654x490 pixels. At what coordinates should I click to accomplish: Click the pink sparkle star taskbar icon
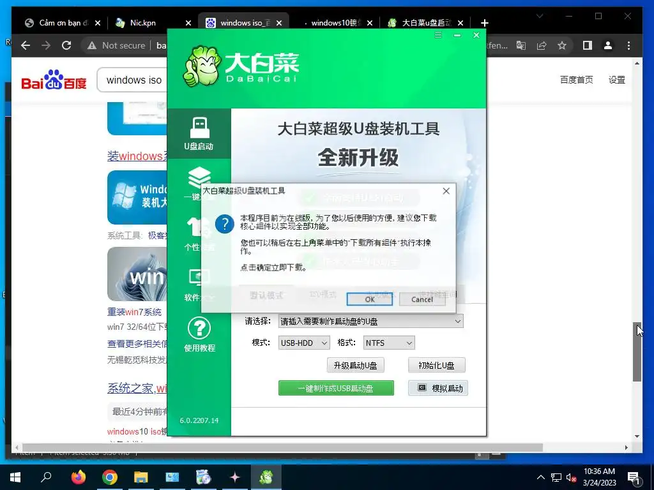coord(235,477)
